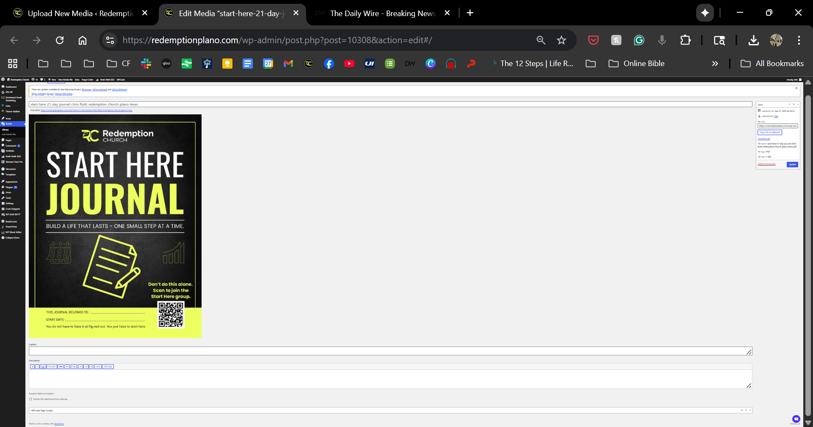
Task: Open the Grammarly extension icon
Action: [x=639, y=40]
